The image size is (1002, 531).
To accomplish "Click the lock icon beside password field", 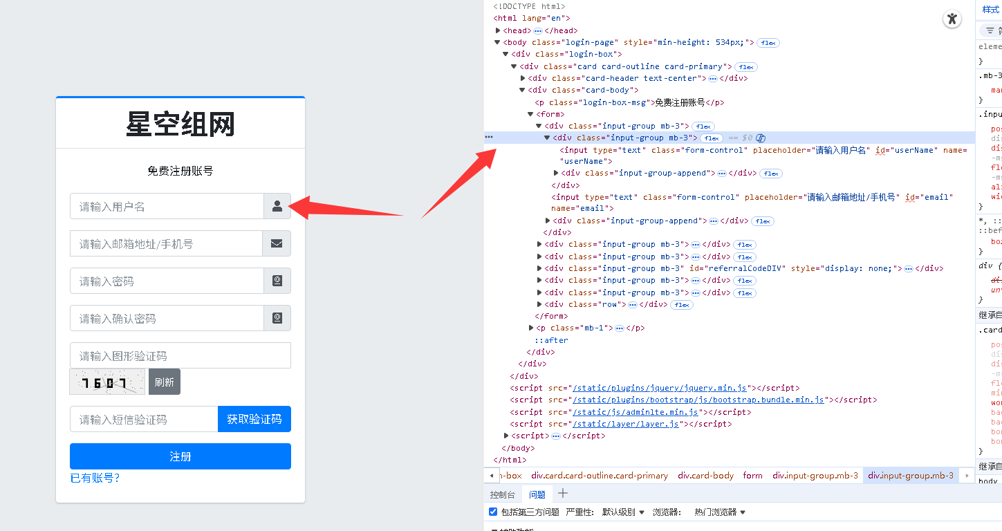I will (x=277, y=281).
